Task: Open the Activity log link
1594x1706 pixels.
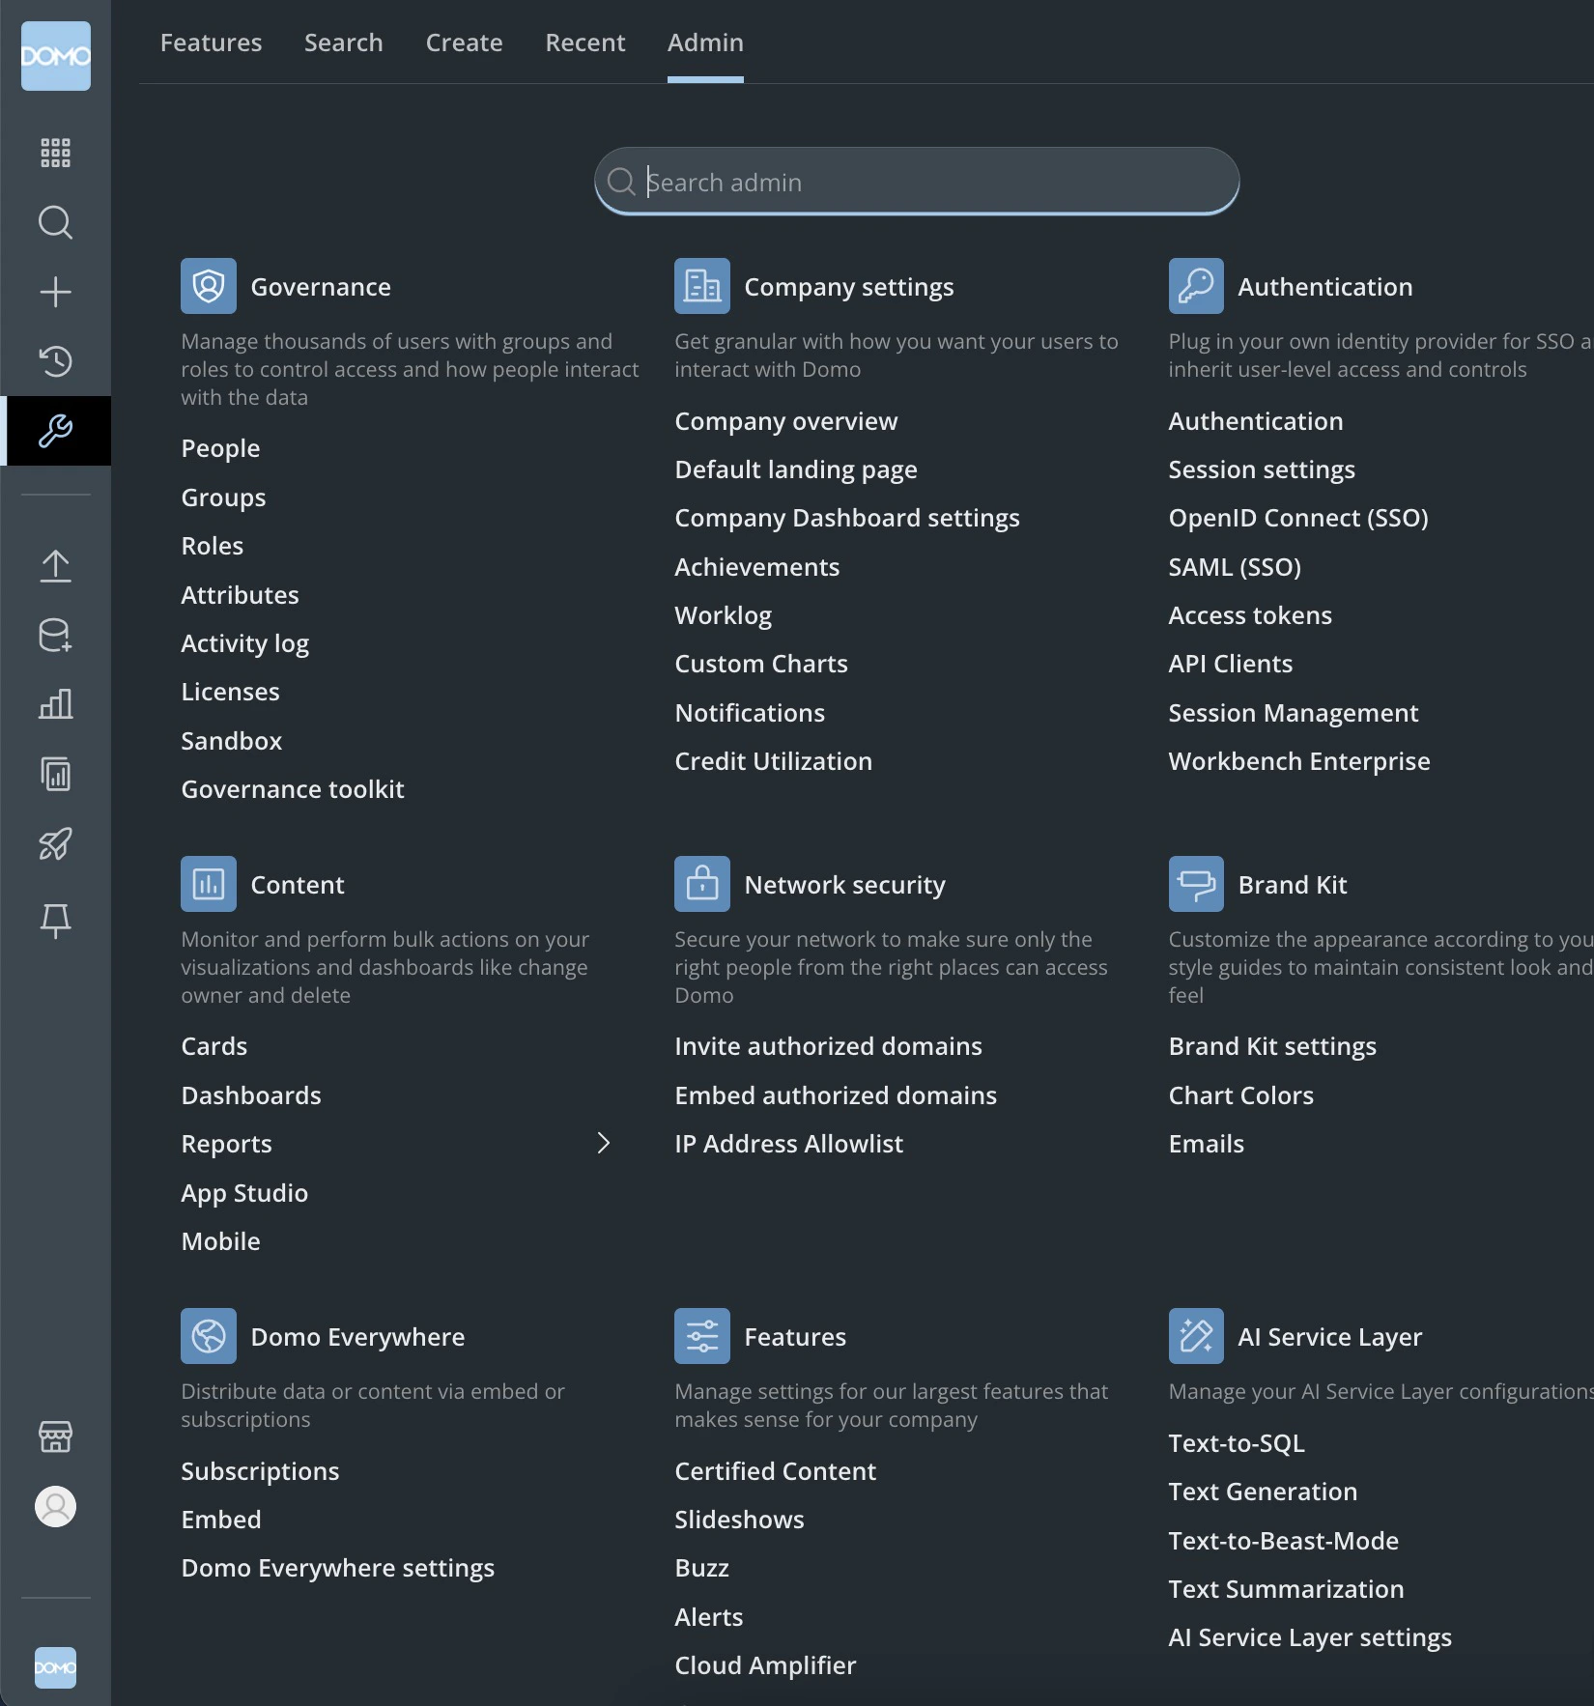Action: [x=245, y=643]
